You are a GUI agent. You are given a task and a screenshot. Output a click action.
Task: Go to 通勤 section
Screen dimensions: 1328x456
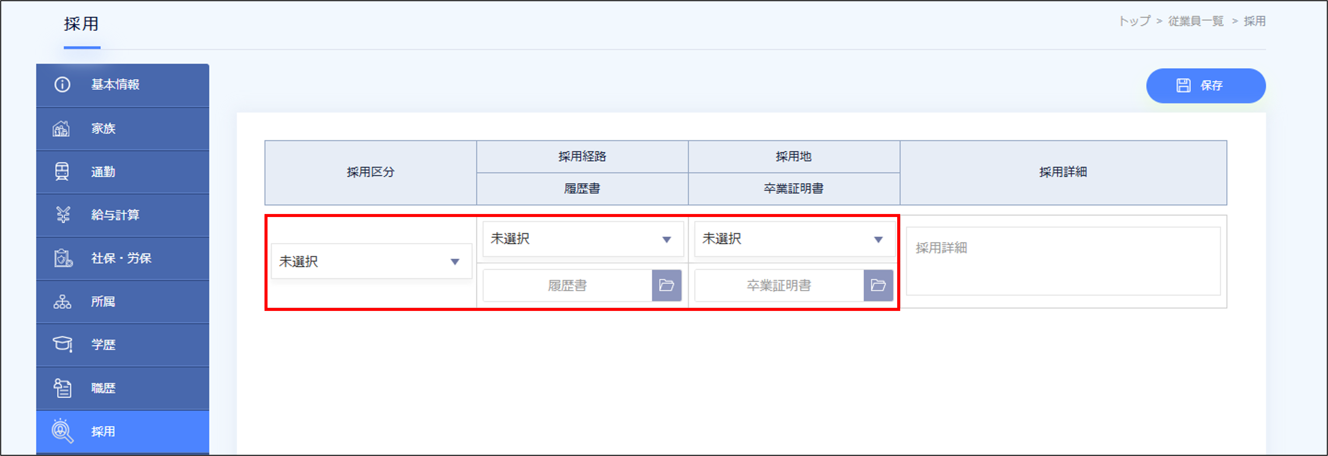[123, 172]
